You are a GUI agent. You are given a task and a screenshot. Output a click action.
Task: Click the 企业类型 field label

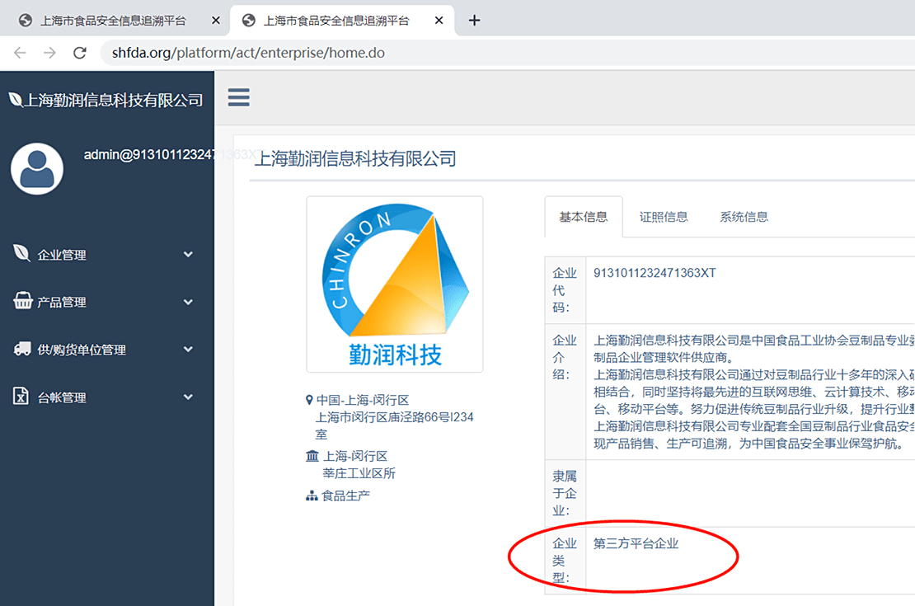565,561
